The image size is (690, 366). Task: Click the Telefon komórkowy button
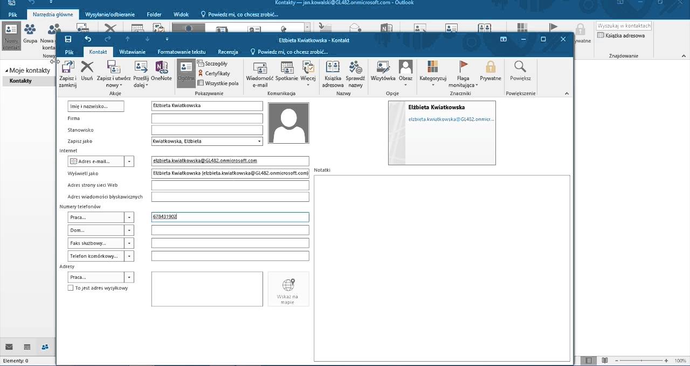point(96,256)
